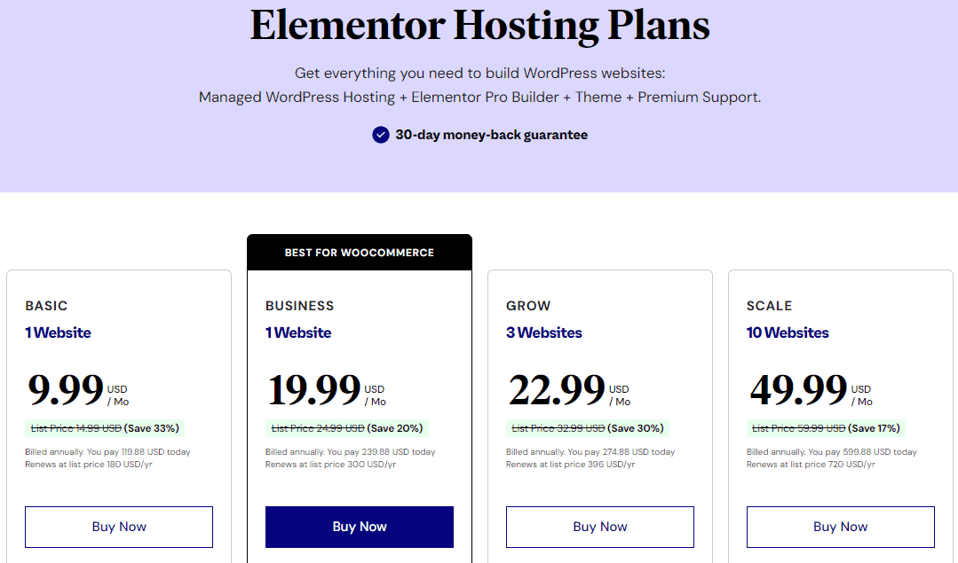The height and width of the screenshot is (563, 958).
Task: Click the 10 Websites label on the Scale plan
Action: 788,332
